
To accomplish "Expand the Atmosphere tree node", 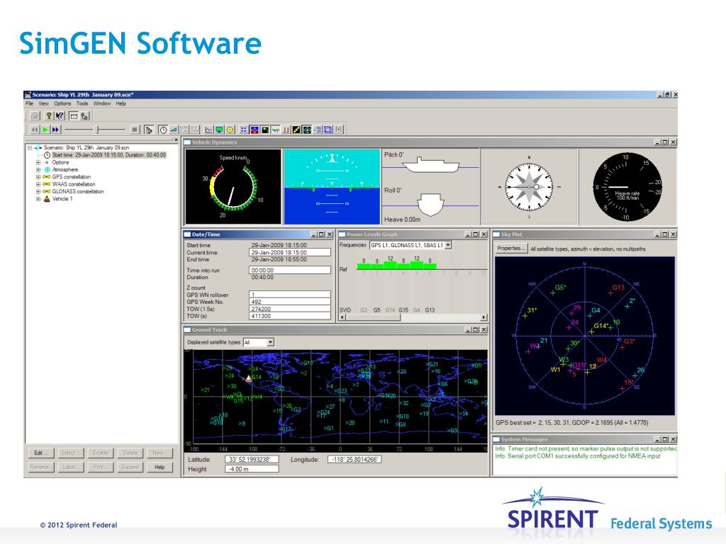I will [38, 170].
